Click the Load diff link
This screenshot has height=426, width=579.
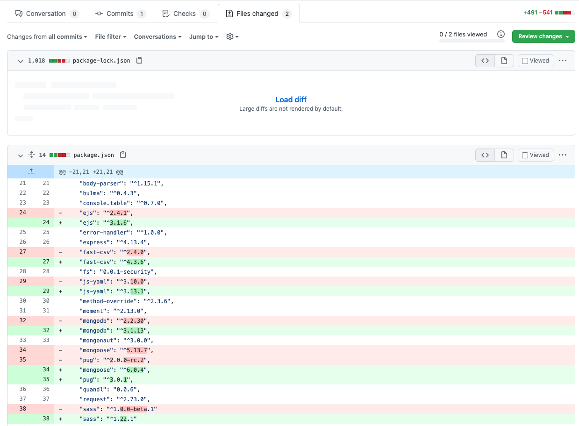(291, 99)
